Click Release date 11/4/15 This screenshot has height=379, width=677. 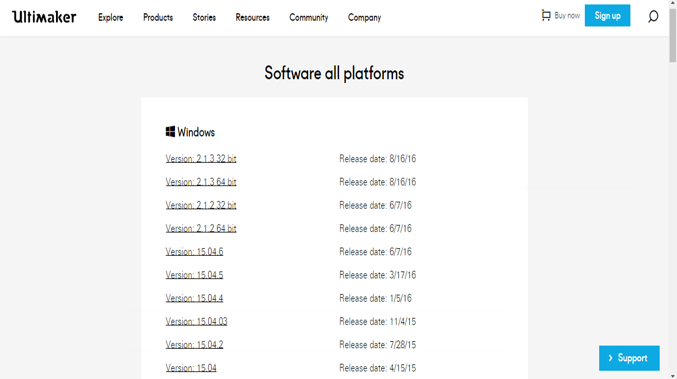[378, 322]
